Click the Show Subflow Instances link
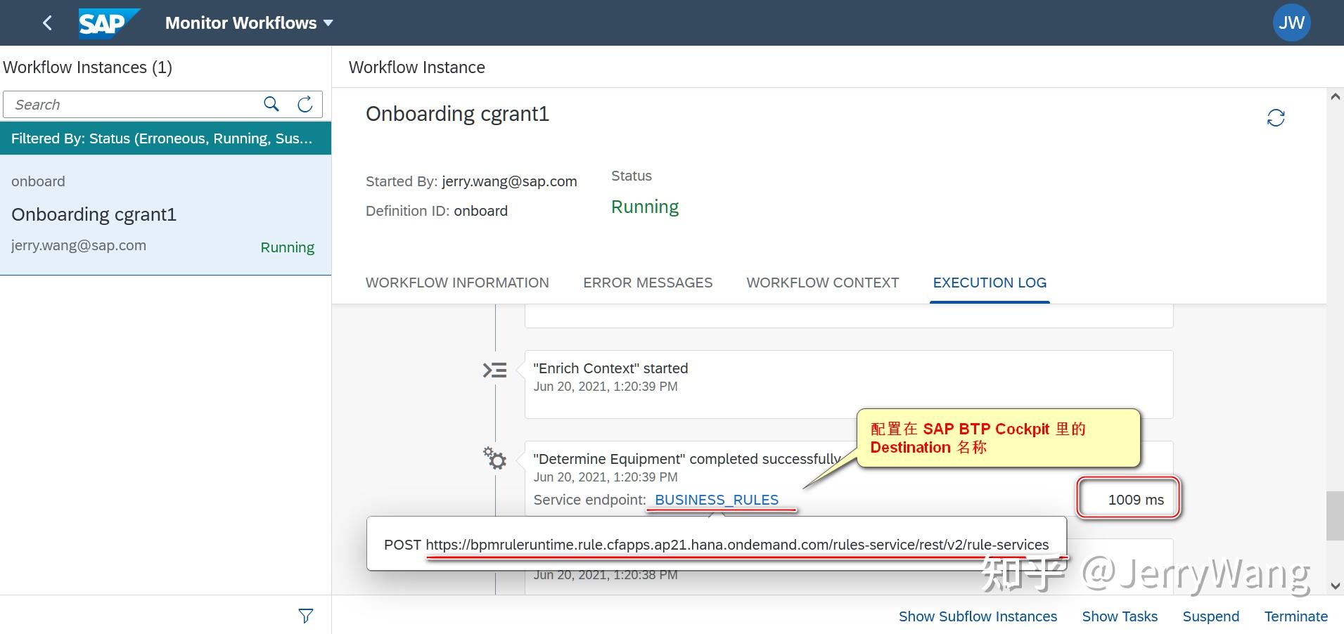This screenshot has height=634, width=1344. (978, 616)
